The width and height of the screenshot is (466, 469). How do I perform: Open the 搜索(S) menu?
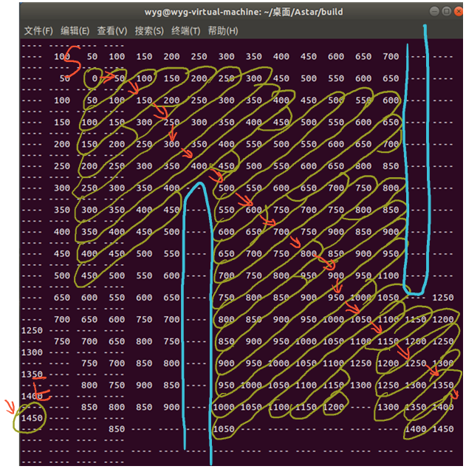click(149, 31)
